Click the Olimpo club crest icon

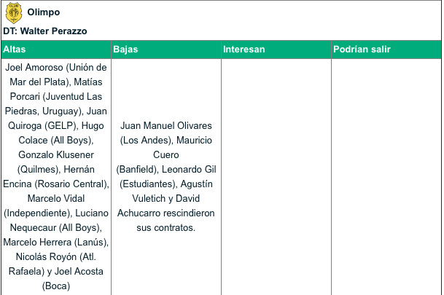click(x=14, y=12)
